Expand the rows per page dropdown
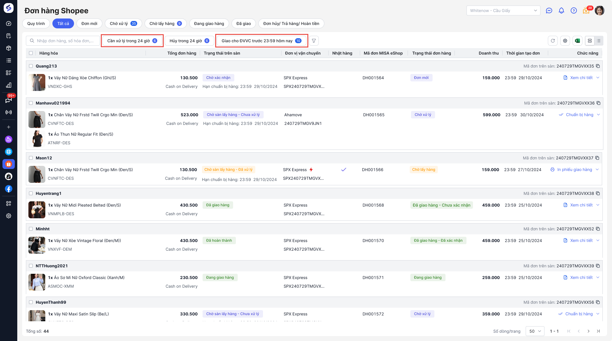Image resolution: width=612 pixels, height=341 pixels. coord(535,331)
